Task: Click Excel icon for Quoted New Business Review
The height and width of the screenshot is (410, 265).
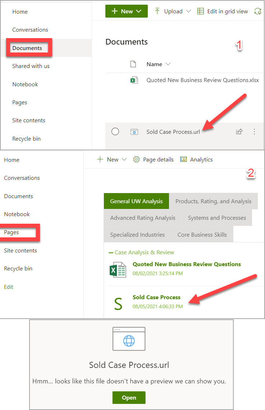Action: click(118, 270)
